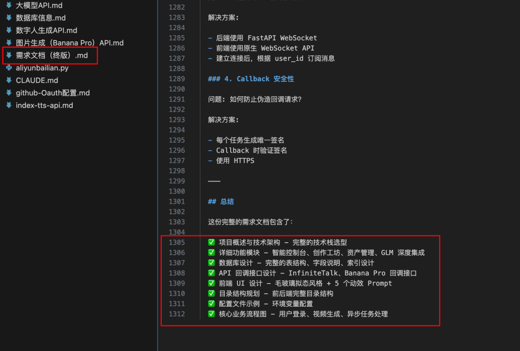520x351 pixels.
Task: Open 数据库信息.md file
Action: point(41,18)
